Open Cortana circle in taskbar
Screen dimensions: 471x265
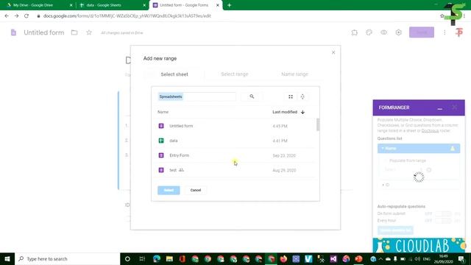pos(127,258)
